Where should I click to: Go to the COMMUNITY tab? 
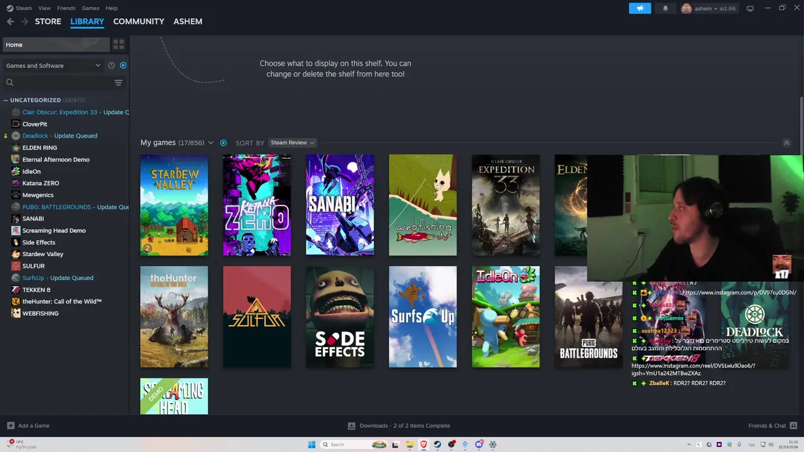[x=138, y=21]
